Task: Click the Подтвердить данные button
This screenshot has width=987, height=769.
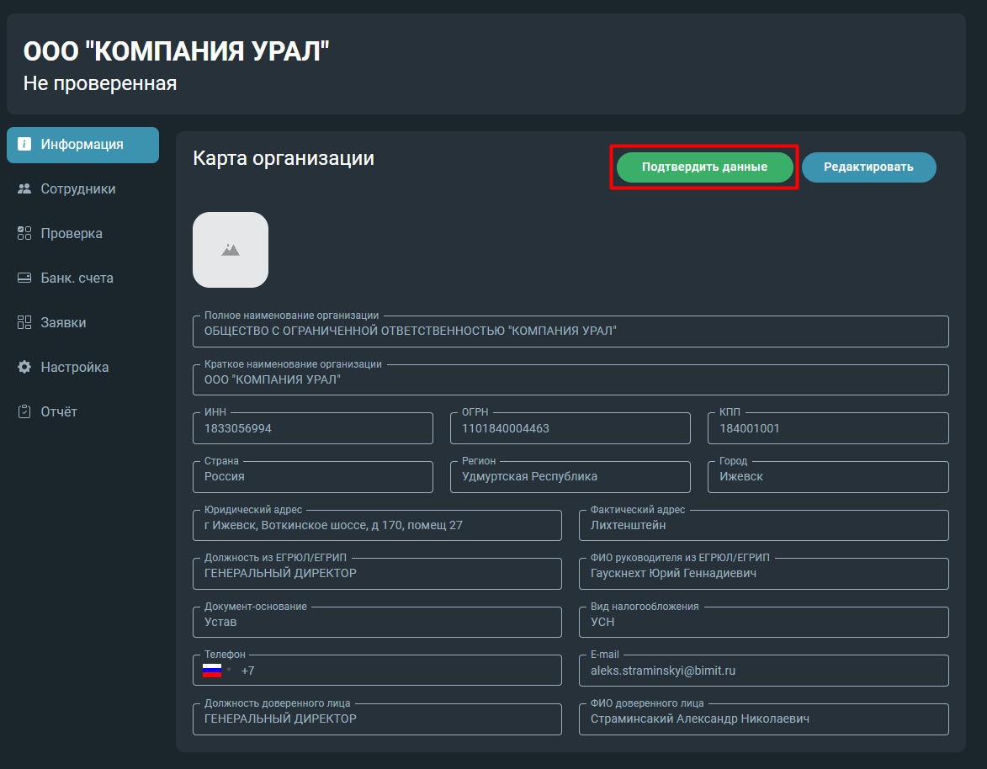Action: pyautogui.click(x=704, y=167)
